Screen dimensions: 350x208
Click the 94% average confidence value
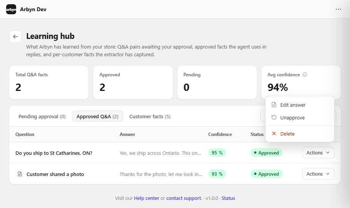[x=278, y=87]
